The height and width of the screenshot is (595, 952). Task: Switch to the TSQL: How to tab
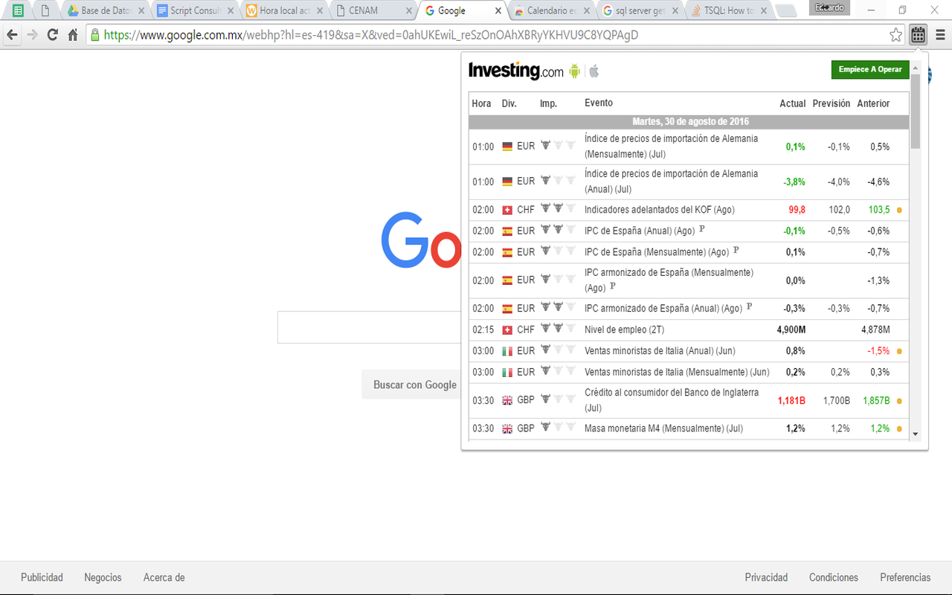coord(730,11)
